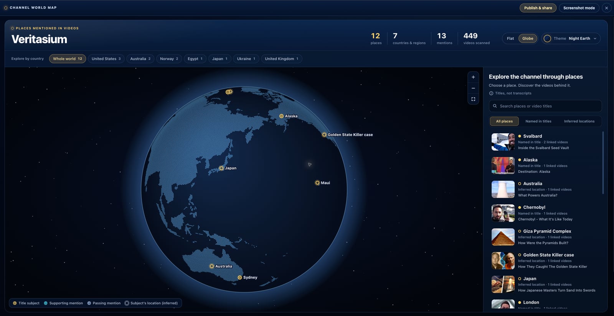The image size is (614, 316).
Task: Click the Sydney marker on globe
Action: pyautogui.click(x=240, y=277)
